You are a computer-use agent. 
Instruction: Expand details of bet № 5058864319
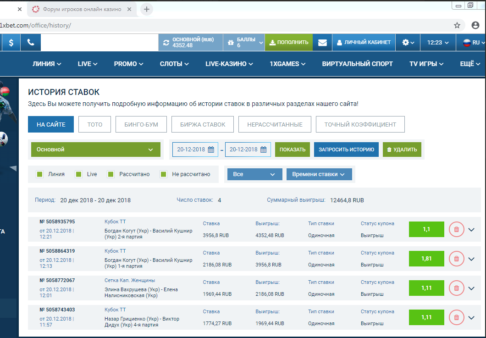471,259
